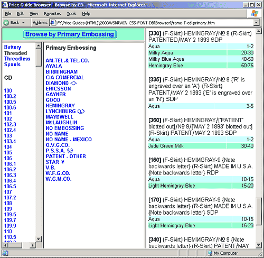264x258 pixels.
Task: Open NO NAME - MEXICO link
Action: click(69, 140)
